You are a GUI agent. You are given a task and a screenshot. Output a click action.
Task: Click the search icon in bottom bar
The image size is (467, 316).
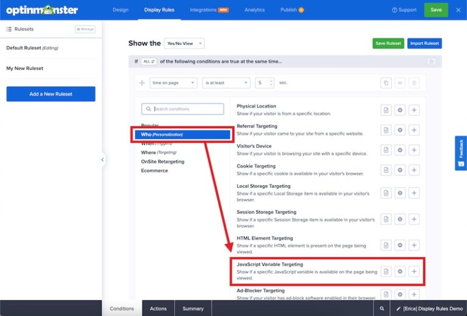click(x=382, y=309)
